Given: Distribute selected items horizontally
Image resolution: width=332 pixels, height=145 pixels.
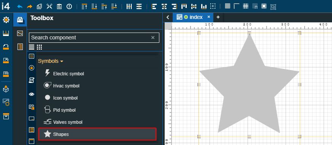Looking at the screenshot, I should (129, 6).
